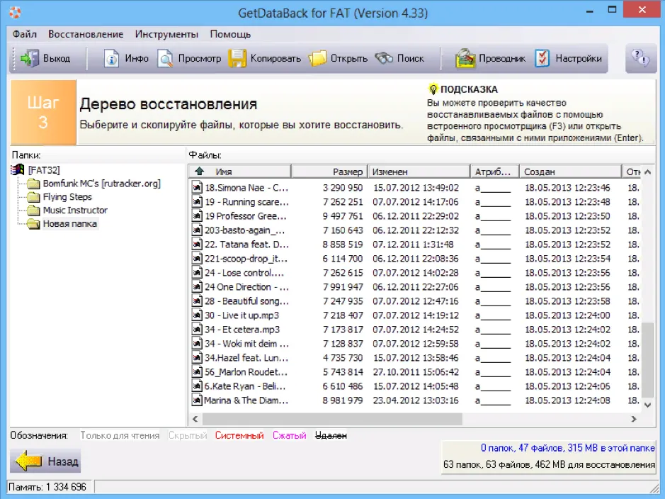Sort files by Имя column
The image size is (665, 499).
click(239, 172)
